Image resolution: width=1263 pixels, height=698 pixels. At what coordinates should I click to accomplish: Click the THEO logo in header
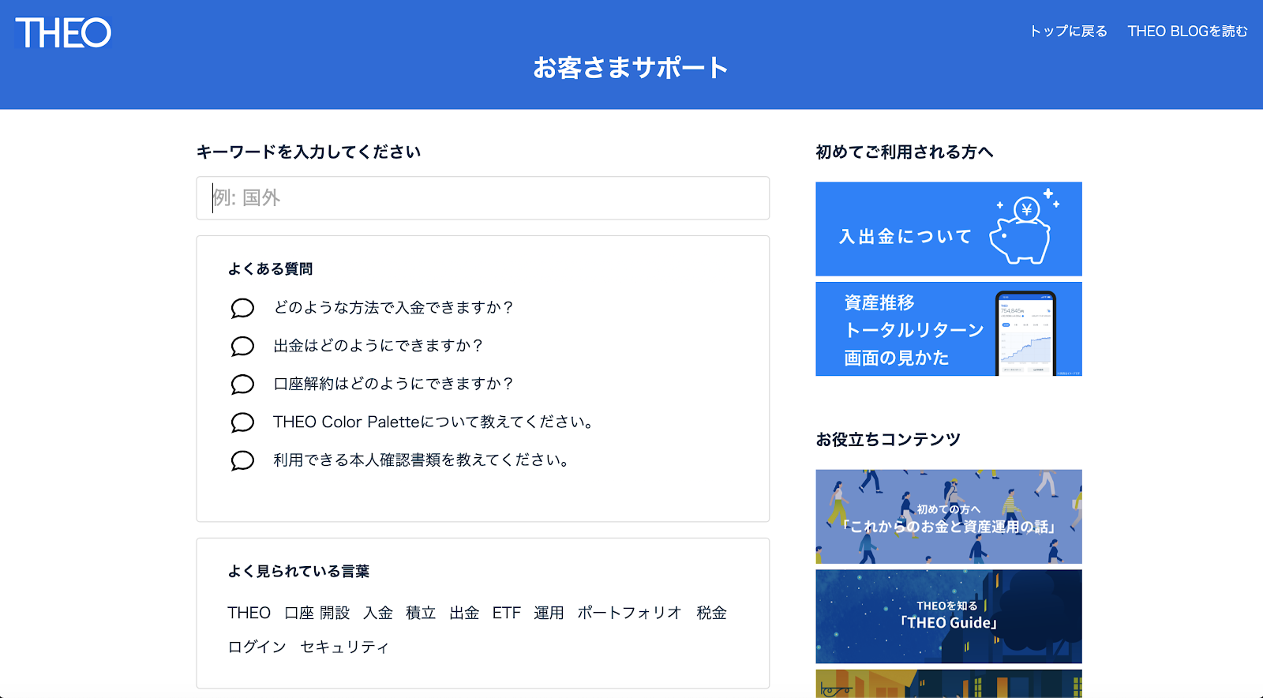click(63, 33)
